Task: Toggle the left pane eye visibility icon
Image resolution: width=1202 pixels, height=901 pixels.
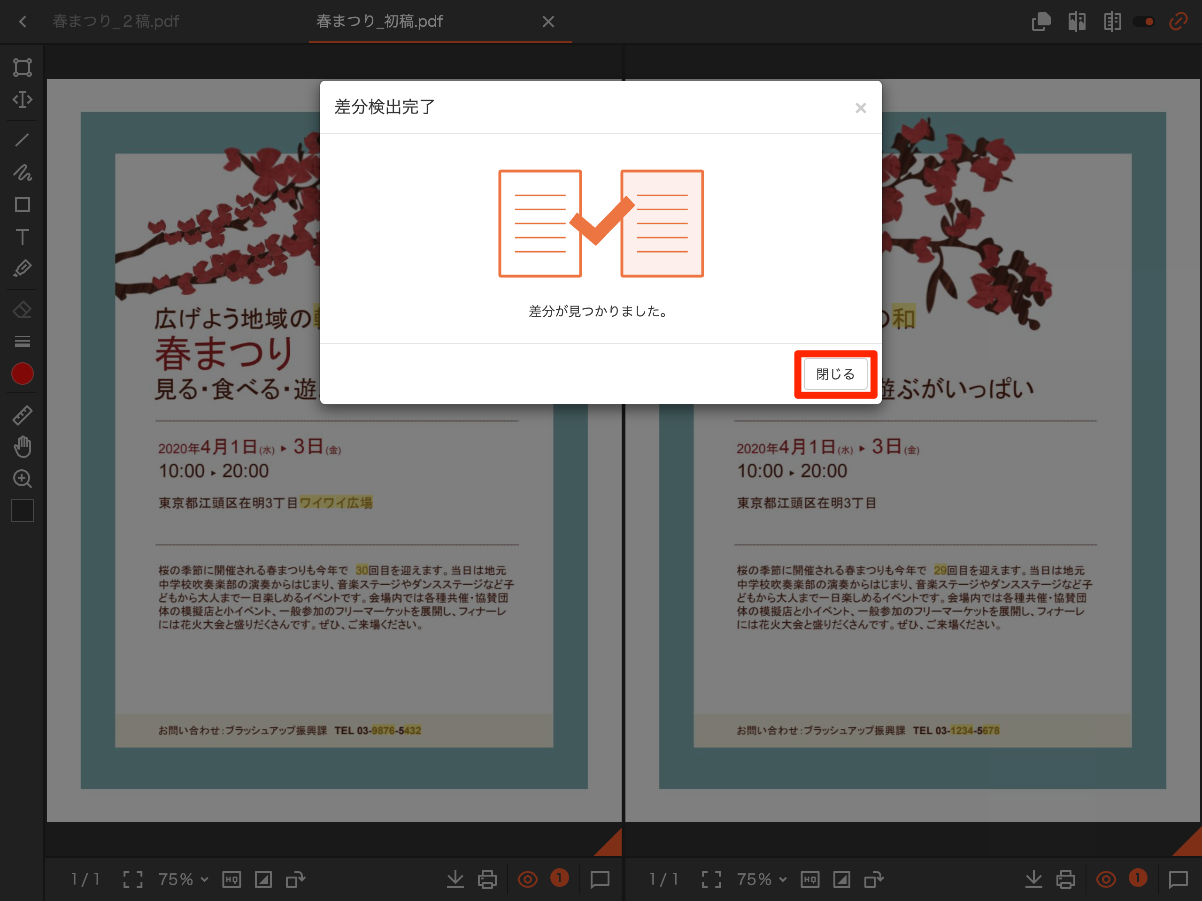Action: [x=527, y=879]
